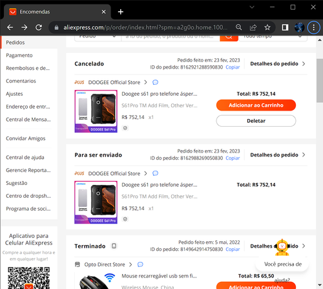Image resolution: width=323 pixels, height=289 pixels.
Task: Click the check badge under Para ser enviado price
Action: coord(125,219)
